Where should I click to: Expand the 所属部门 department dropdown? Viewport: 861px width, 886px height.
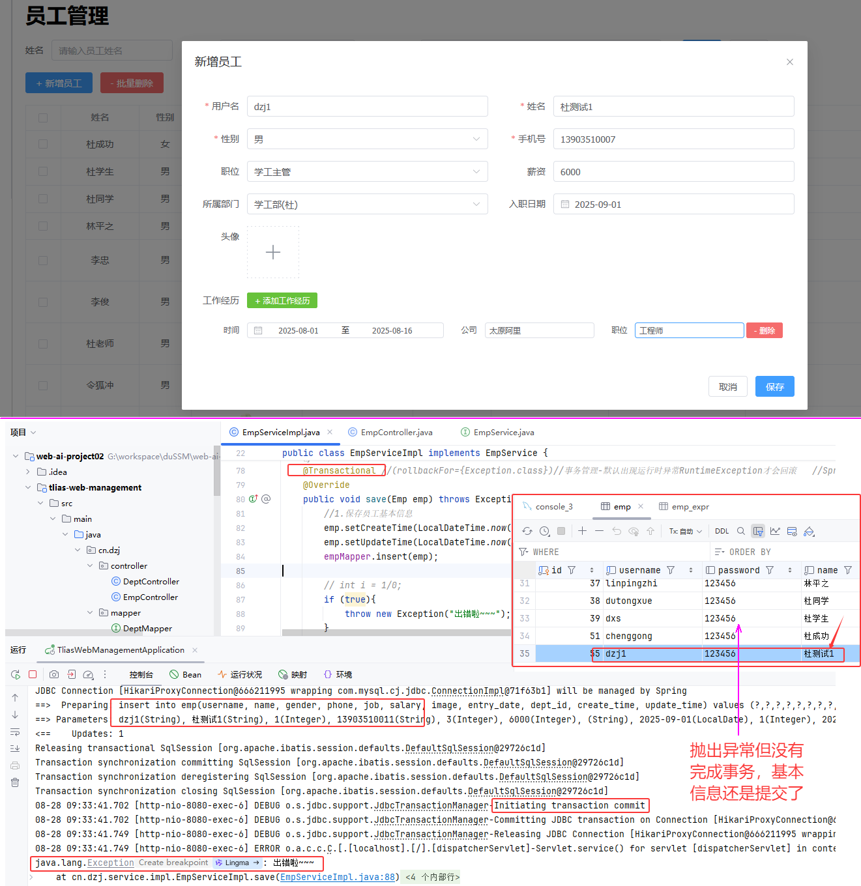point(367,204)
